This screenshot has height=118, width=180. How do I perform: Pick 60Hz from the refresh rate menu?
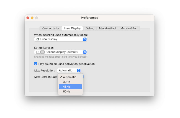70,91
